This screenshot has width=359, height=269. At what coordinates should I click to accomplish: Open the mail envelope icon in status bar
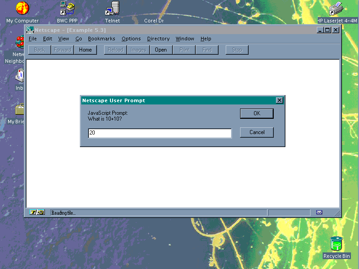pyautogui.click(x=319, y=213)
